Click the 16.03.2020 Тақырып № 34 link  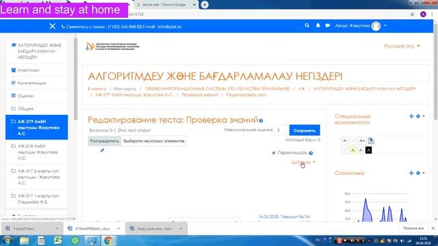[x=284, y=217]
